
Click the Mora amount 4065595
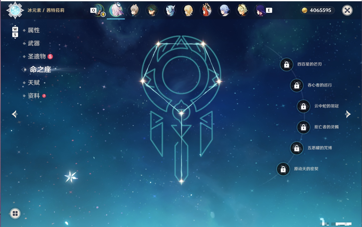pyautogui.click(x=320, y=10)
